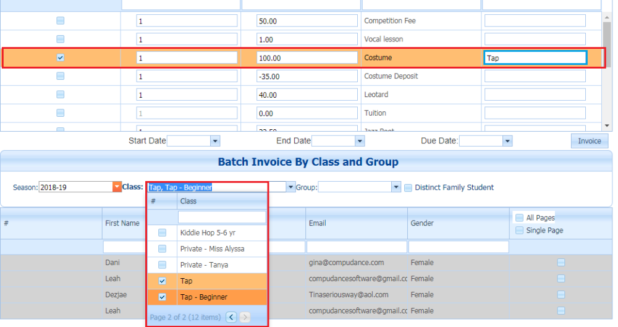The width and height of the screenshot is (618, 327).
Task: Click the Email column filter box
Action: click(357, 247)
